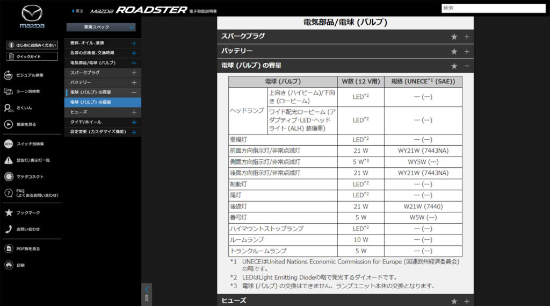The image size is (550, 306).
Task: Expand スパークプラグ content section plus
Action: (x=467, y=37)
